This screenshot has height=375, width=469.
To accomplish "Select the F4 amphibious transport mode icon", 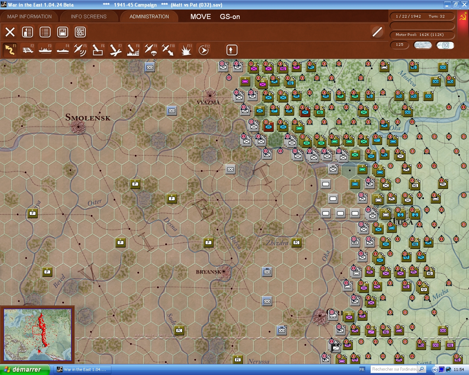I will (x=63, y=50).
